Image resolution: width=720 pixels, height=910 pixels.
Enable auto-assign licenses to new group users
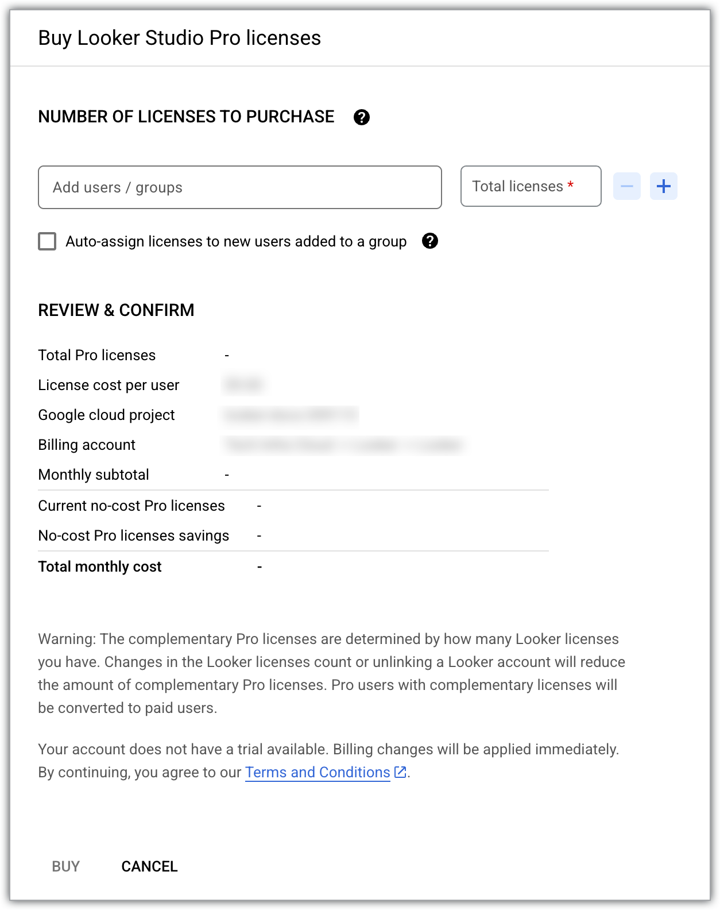point(47,241)
